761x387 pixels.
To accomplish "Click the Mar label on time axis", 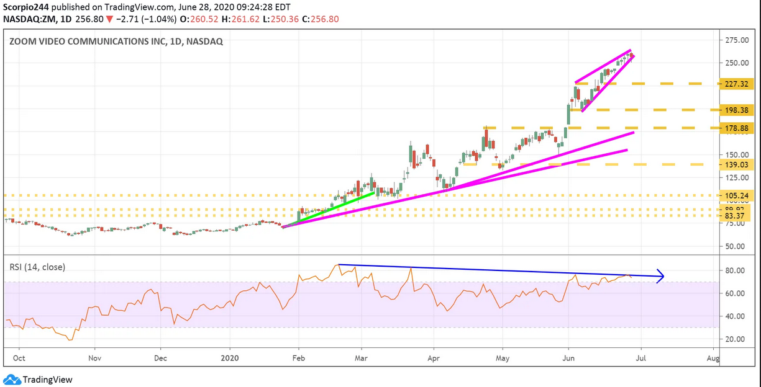I will pos(361,358).
